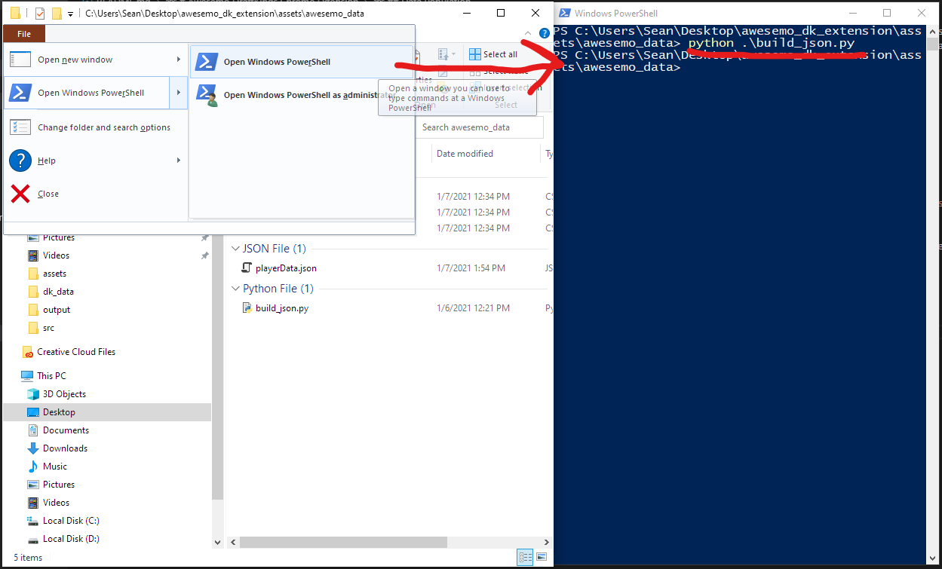The image size is (942, 569).
Task: Click the playerData.json file icon
Action: [246, 268]
